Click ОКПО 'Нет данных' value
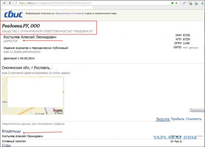Screen dimensions: 205x147 (x=191, y=48)
